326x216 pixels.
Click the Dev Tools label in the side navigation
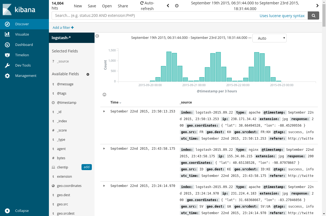pos(23,65)
